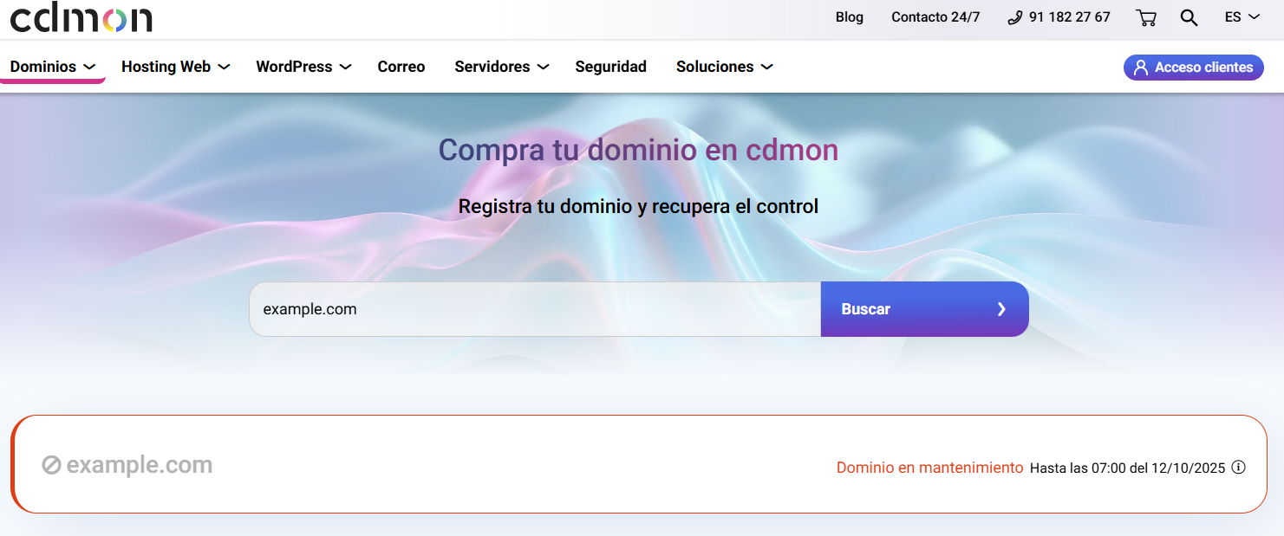The height and width of the screenshot is (536, 1284).
Task: Visit the Blog link
Action: click(849, 17)
